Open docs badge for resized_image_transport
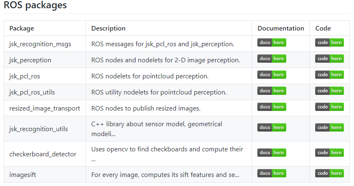This screenshot has width=354, height=186. (272, 107)
